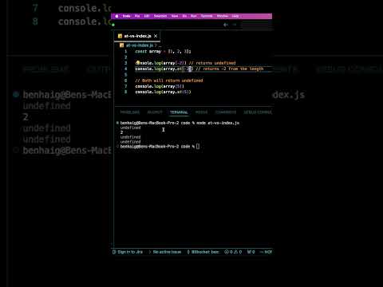Click the command center search box
This screenshot has width=383, height=287.
(x=257, y=25)
